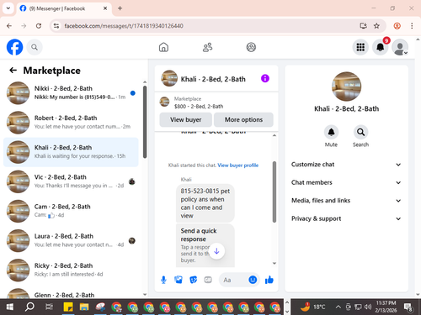Screen dimensions: 421x315
Task: Select Khali 2-Bed, 2-Bath conversation in list
Action: click(x=71, y=152)
